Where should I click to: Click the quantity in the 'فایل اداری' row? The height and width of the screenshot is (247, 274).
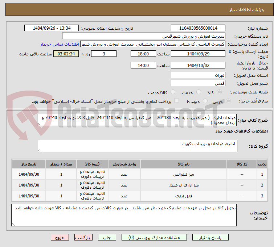point(61,196)
